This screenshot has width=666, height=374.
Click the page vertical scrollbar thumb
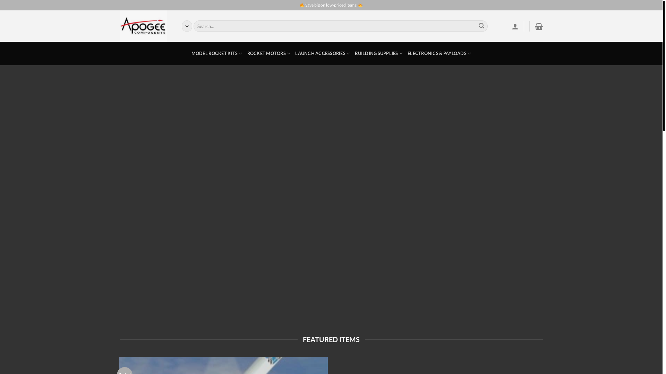click(664, 66)
